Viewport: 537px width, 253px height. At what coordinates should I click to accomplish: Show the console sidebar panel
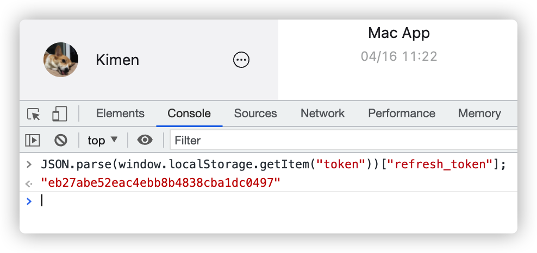click(x=33, y=140)
